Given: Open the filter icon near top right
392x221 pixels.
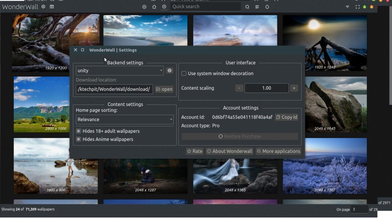Looking at the screenshot, I should click(x=347, y=7).
